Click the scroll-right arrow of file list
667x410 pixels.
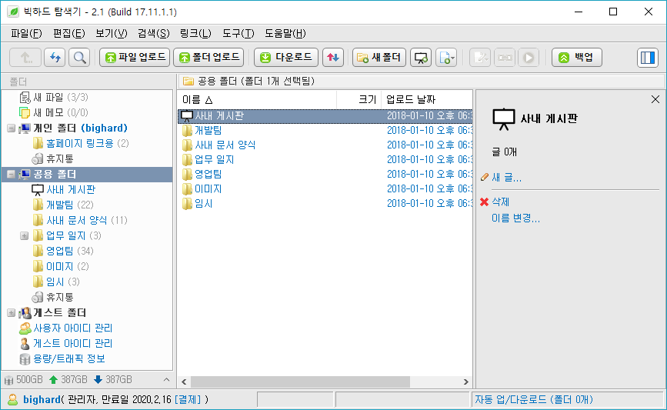(465, 382)
